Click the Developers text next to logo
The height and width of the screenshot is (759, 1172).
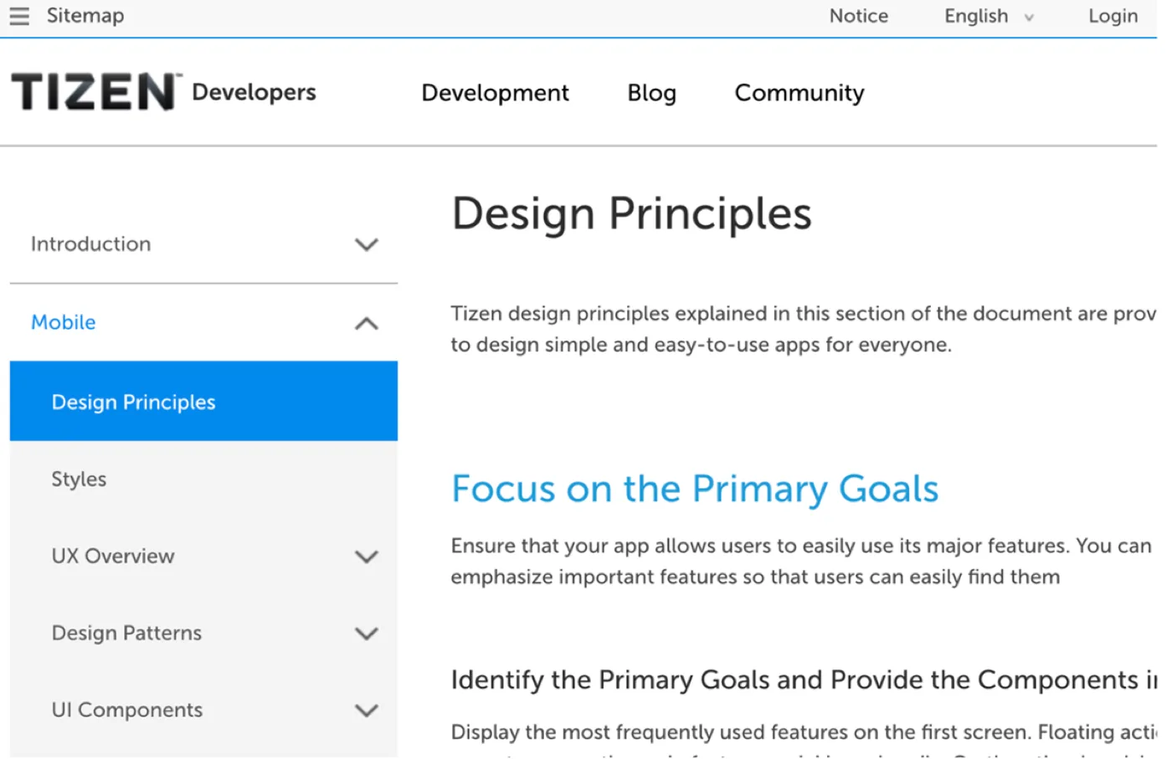click(x=254, y=92)
